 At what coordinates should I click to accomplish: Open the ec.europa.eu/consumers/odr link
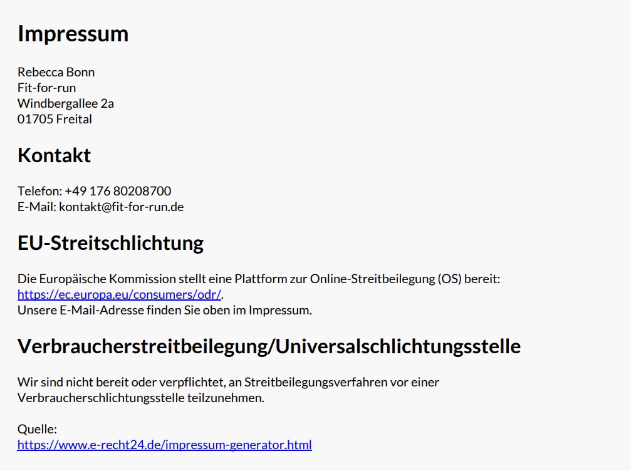pyautogui.click(x=119, y=294)
